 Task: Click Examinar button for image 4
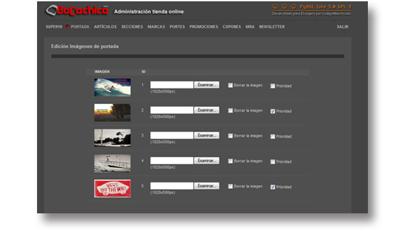coord(206,161)
